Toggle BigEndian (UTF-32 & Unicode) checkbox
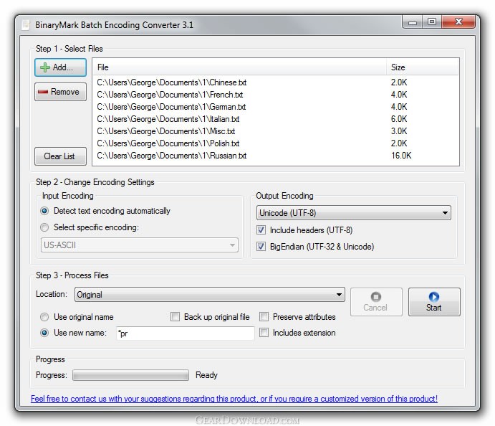Viewport: 495px width, 426px height. pos(261,247)
